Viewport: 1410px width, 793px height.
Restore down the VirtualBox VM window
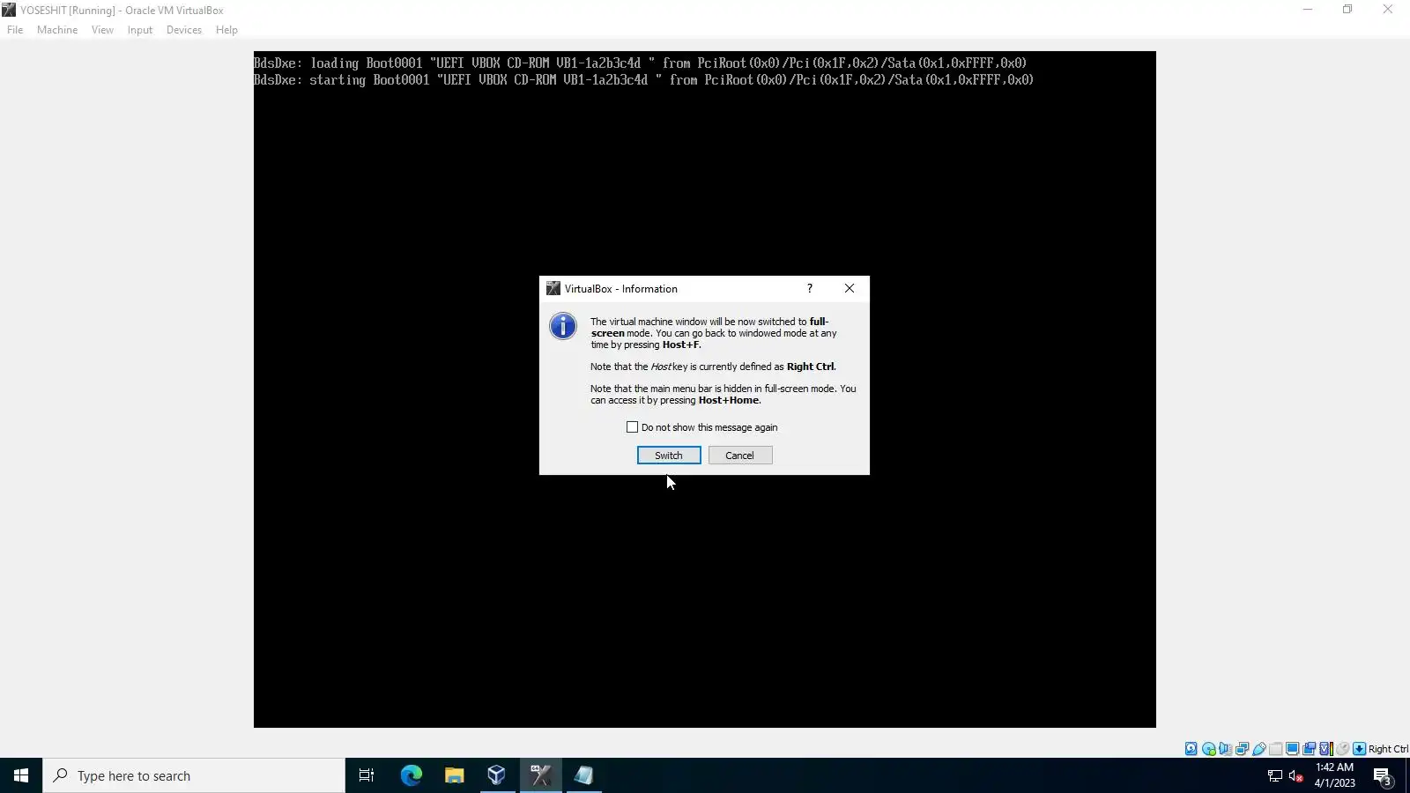coord(1347,10)
